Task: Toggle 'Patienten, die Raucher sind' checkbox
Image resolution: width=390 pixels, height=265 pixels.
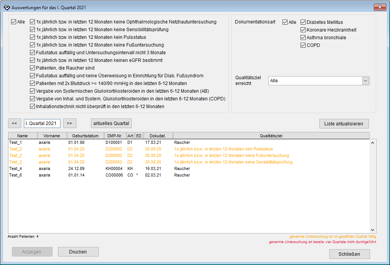Action: coord(33,68)
